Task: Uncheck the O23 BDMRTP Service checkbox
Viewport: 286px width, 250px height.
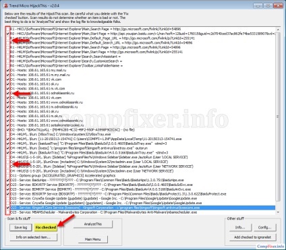Action: [x=8, y=189]
